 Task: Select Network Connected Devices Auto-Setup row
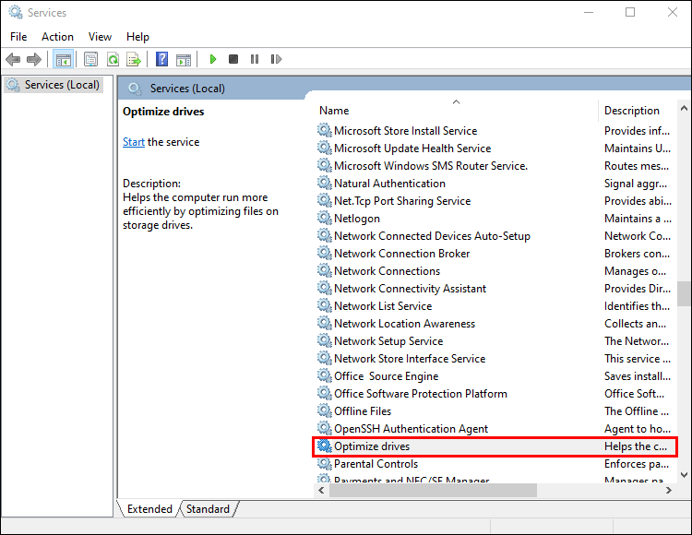tap(495, 236)
